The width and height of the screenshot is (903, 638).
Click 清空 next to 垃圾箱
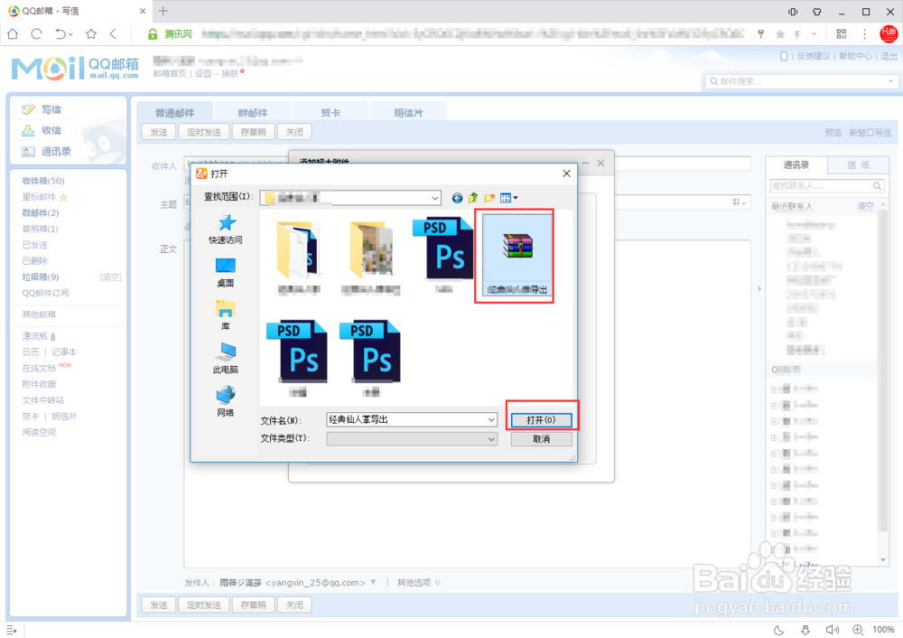click(110, 277)
